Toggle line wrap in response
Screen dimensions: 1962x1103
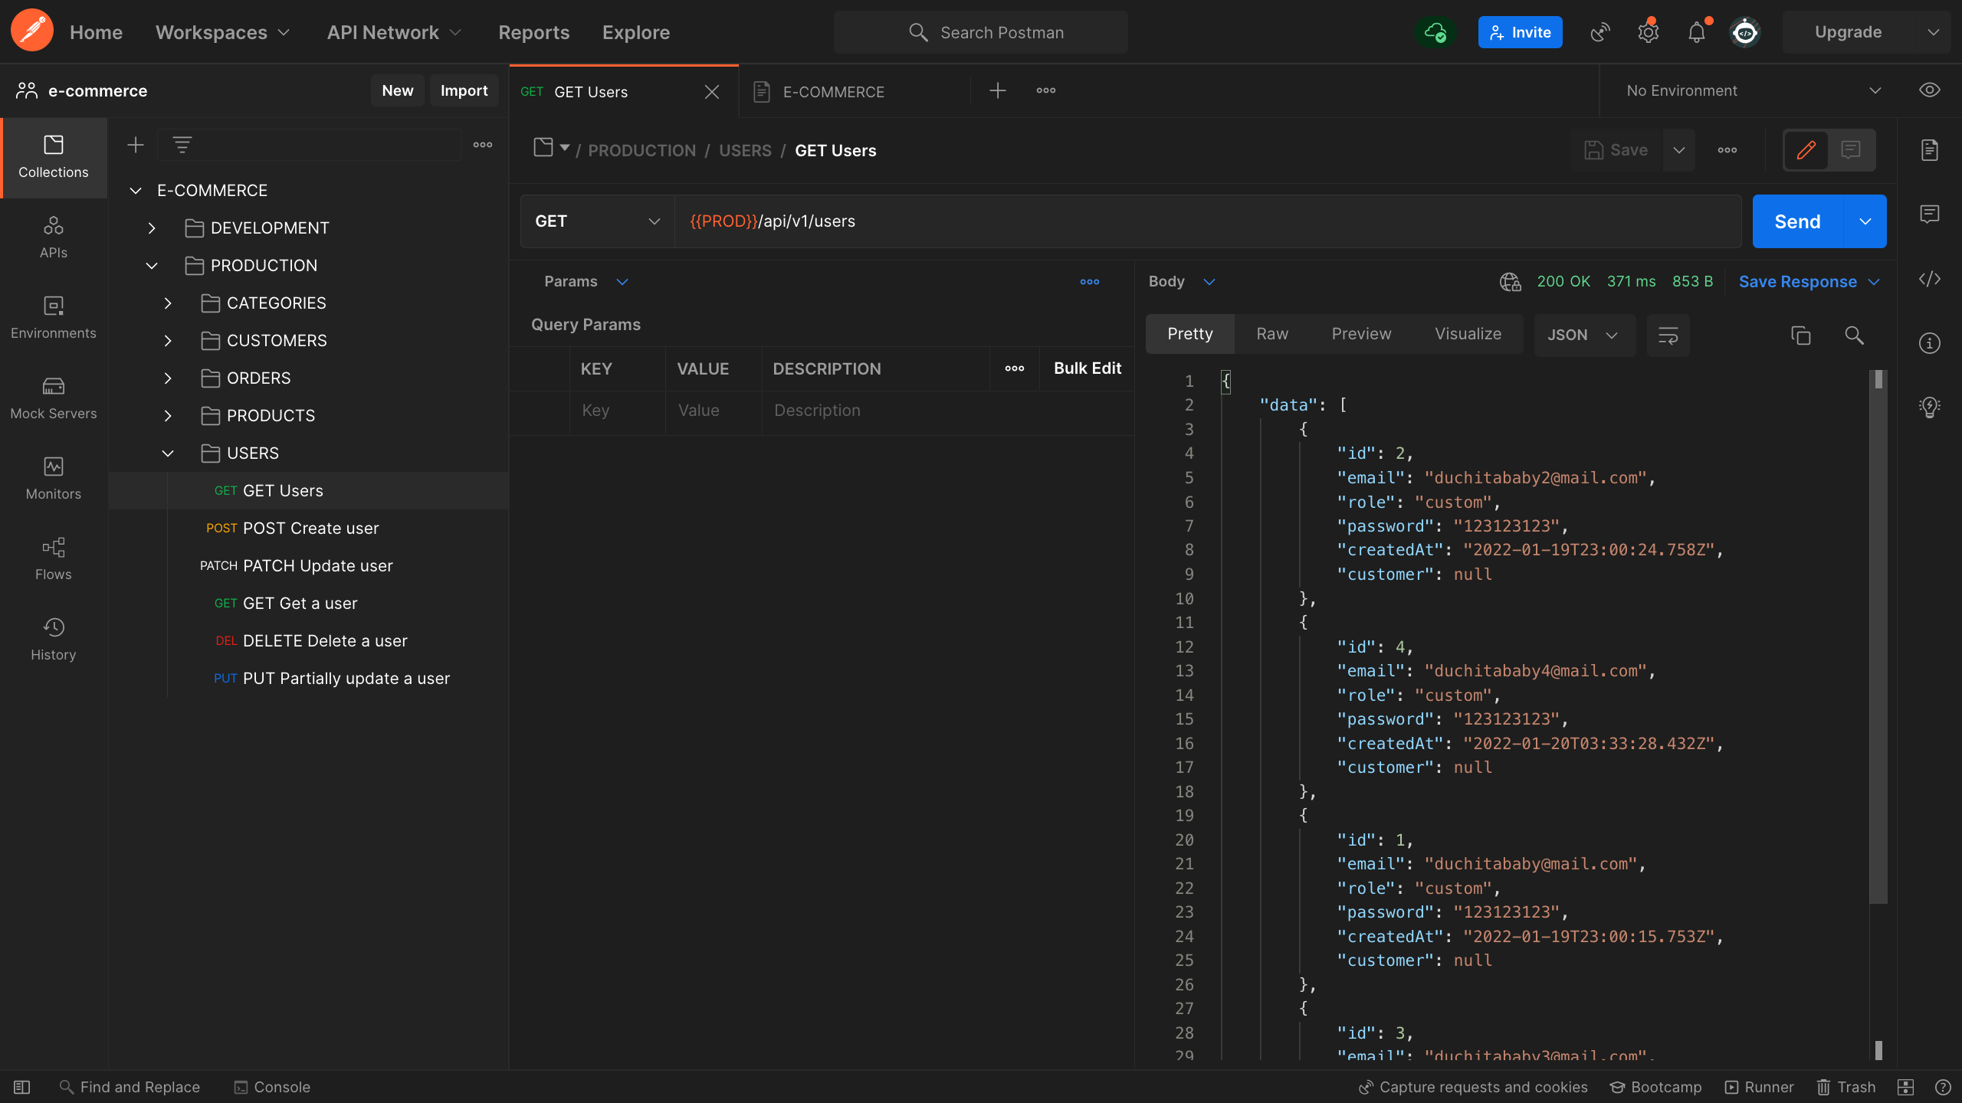coord(1668,335)
